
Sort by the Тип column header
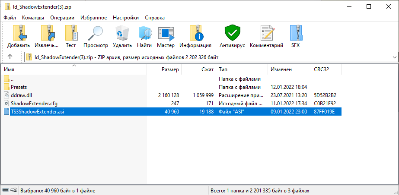pyautogui.click(x=242, y=69)
